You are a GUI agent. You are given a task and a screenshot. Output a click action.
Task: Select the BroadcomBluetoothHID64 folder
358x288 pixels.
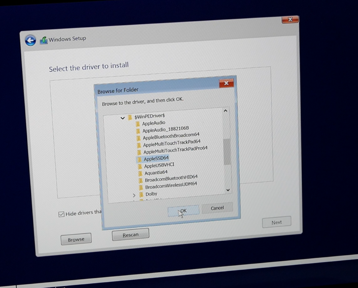(171, 179)
